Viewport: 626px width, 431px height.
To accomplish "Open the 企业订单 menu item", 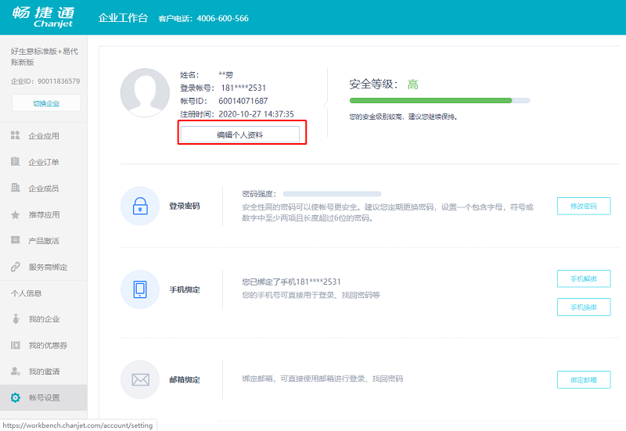I will click(x=44, y=162).
